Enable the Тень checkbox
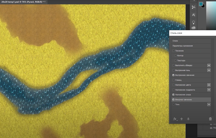The width and height of the screenshot is (216, 138). (173, 104)
